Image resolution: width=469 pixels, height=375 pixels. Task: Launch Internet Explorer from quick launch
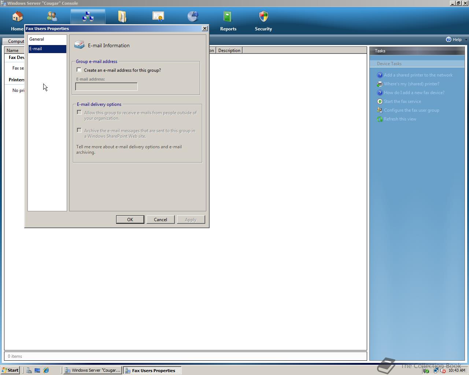point(46,370)
